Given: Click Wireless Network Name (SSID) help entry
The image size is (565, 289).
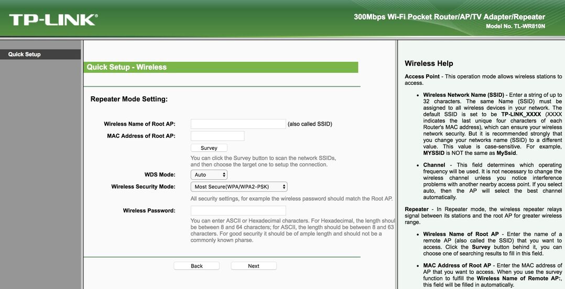Looking at the screenshot, I should click(463, 95).
